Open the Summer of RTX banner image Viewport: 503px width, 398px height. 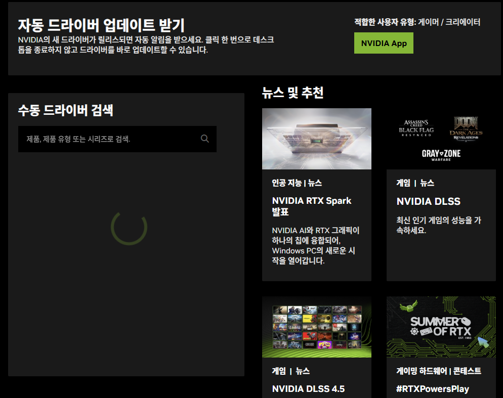pos(441,327)
